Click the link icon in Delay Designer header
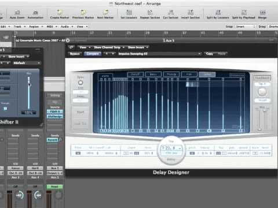 pos(71,47)
